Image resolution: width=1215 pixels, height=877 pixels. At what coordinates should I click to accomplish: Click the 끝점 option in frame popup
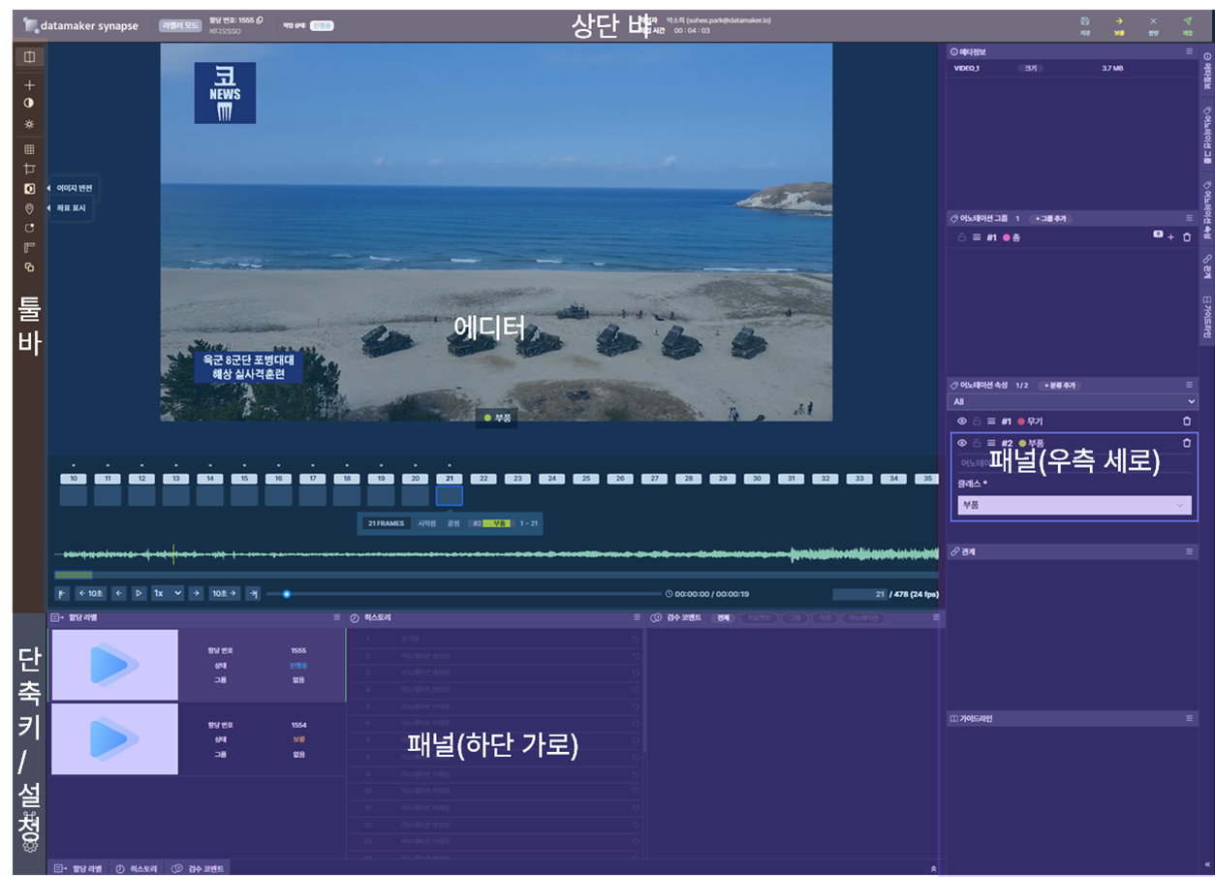(453, 523)
